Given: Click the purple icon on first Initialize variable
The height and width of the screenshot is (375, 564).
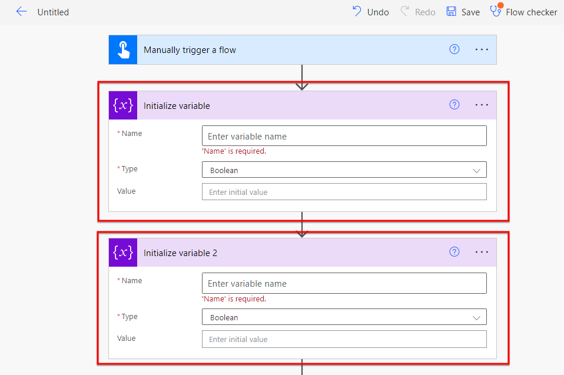Looking at the screenshot, I should tap(122, 105).
